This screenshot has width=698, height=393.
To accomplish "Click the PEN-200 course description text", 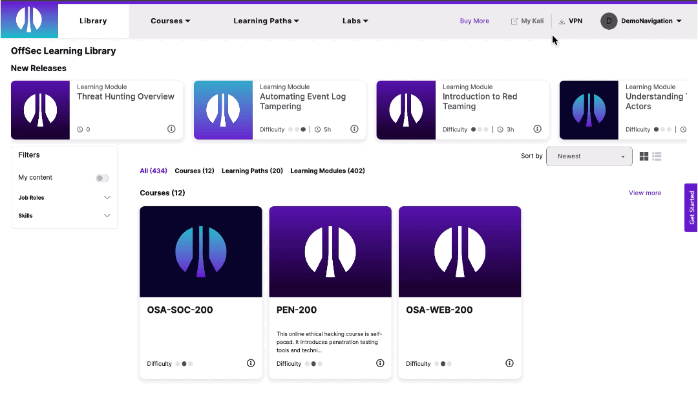I will pos(329,342).
